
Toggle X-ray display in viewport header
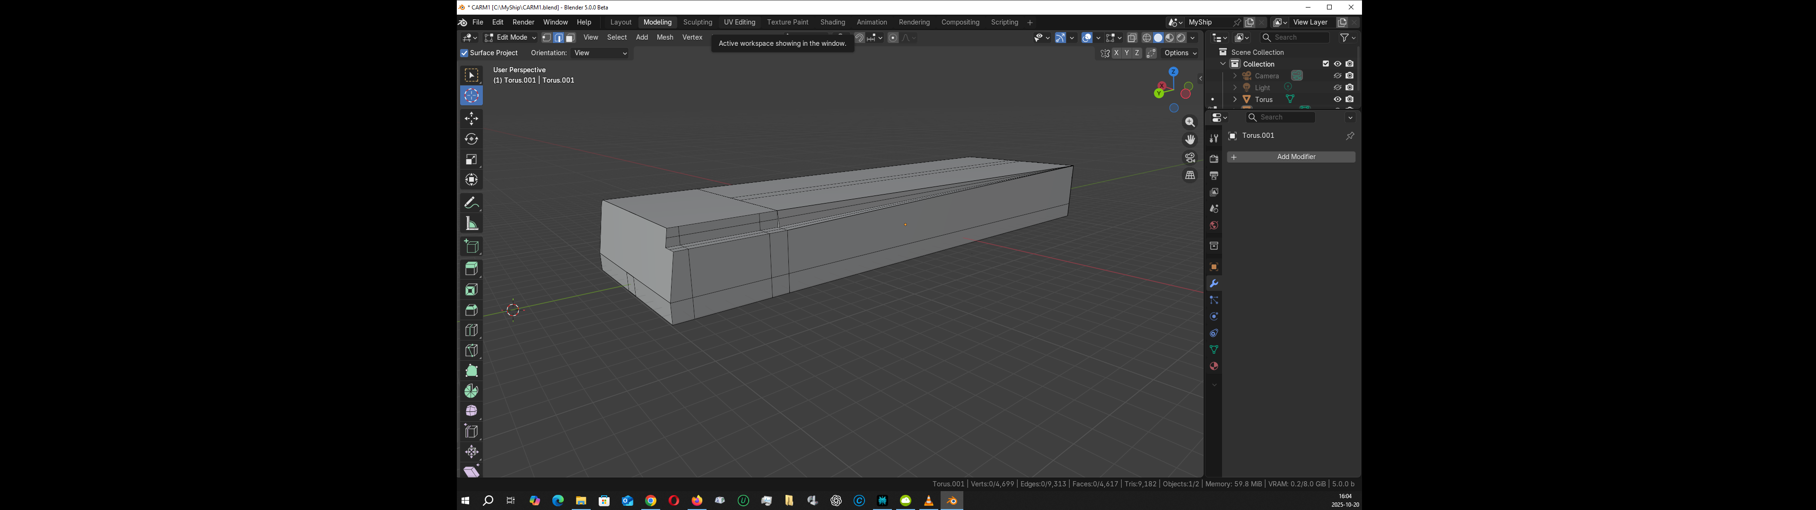(1132, 38)
